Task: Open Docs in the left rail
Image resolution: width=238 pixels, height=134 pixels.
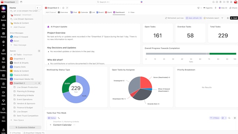Action: 3,60
